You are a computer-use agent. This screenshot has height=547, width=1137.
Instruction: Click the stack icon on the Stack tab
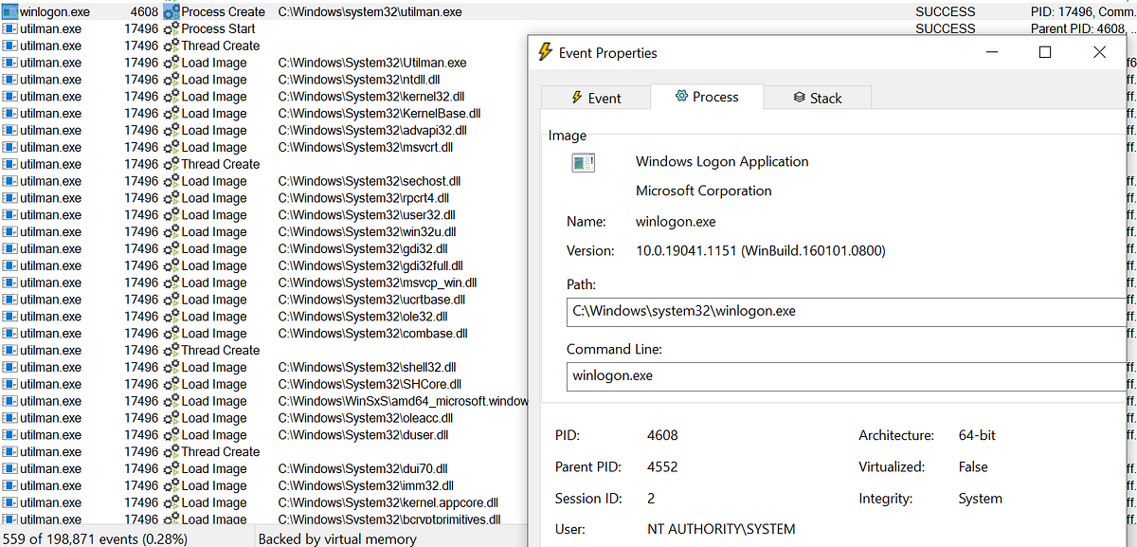tap(799, 97)
